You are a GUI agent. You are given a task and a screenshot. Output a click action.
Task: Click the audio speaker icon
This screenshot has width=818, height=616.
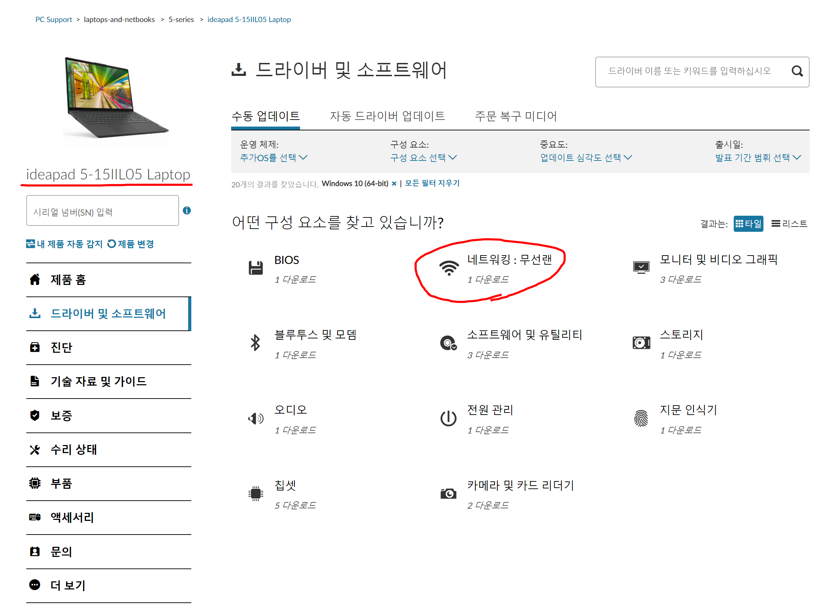click(255, 418)
